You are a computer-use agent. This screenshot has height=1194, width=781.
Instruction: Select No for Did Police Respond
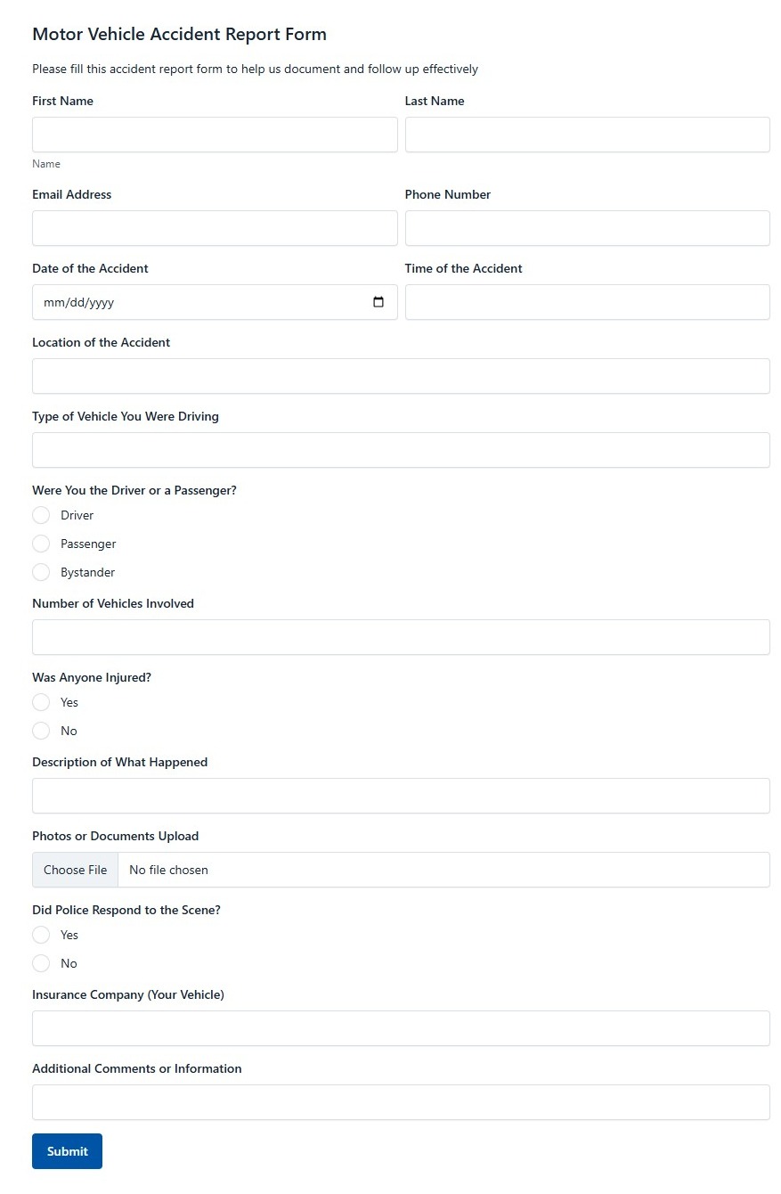click(x=41, y=963)
